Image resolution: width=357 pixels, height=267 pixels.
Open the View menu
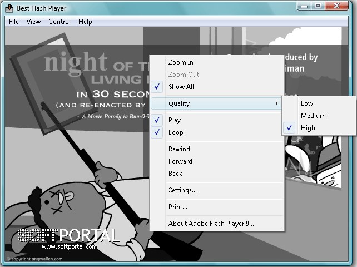[x=33, y=22]
